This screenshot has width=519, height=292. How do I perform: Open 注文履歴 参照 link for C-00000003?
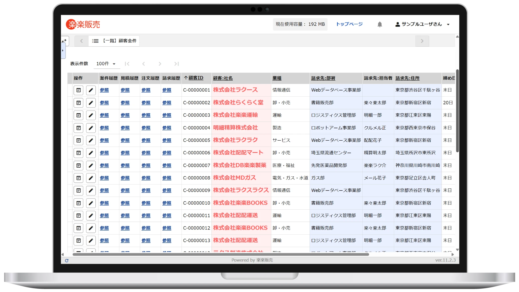146,115
